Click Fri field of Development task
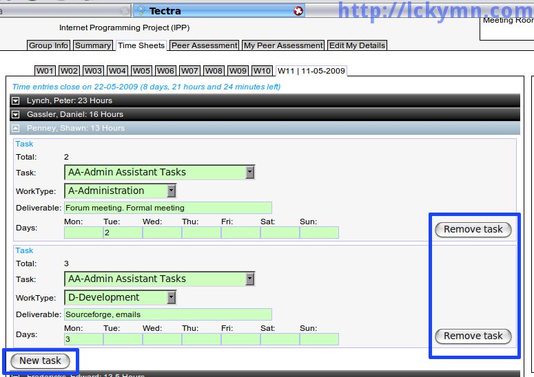Image resolution: width=534 pixels, height=377 pixels. 240,339
